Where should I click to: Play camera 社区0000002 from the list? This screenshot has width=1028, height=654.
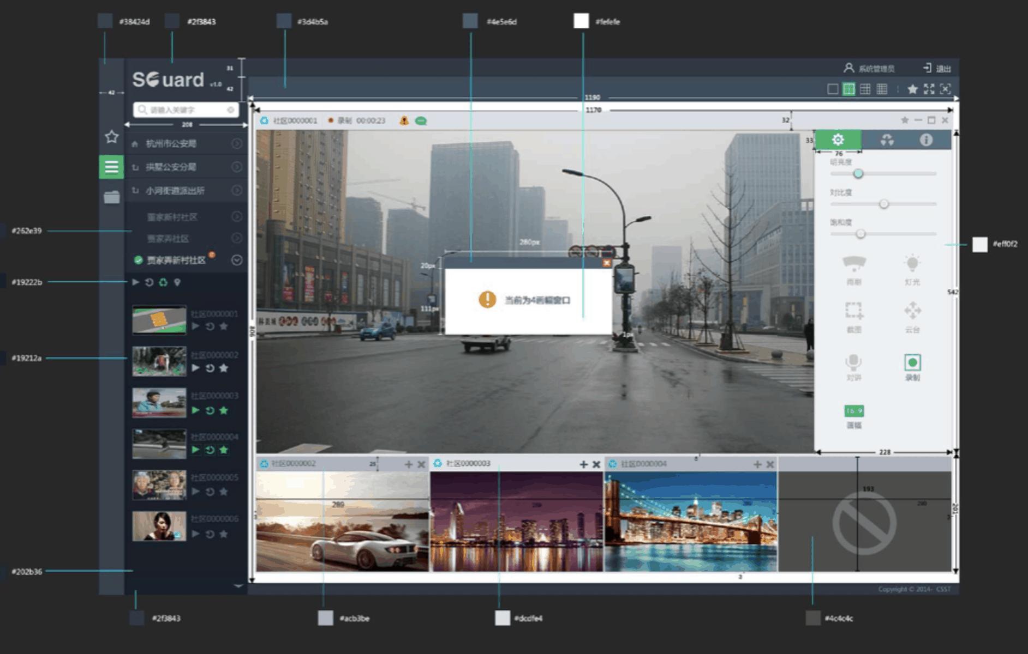coord(195,368)
